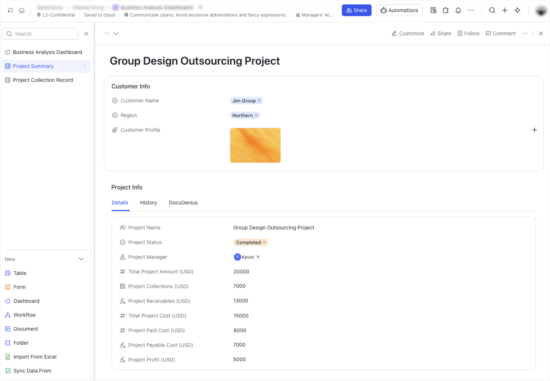Collapse the sidebar with double-chevron icon

click(x=86, y=34)
